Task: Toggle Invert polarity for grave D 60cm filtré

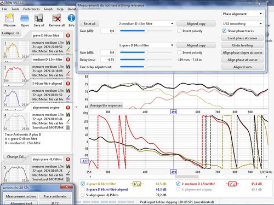Action: pos(179,52)
